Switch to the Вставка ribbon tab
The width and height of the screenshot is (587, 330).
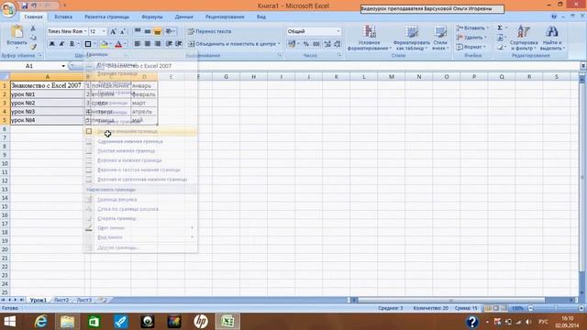pyautogui.click(x=63, y=16)
